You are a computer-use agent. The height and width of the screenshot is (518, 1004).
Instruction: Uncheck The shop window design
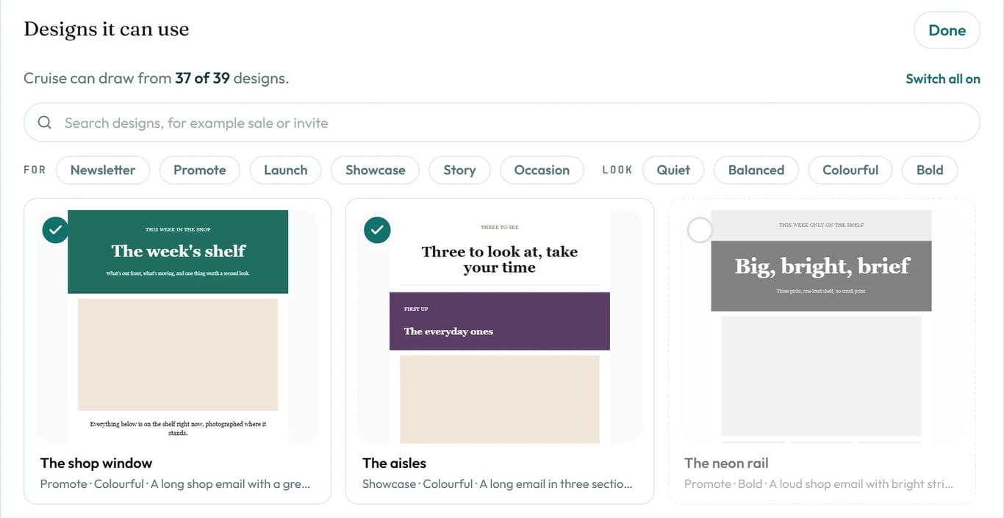(56, 230)
